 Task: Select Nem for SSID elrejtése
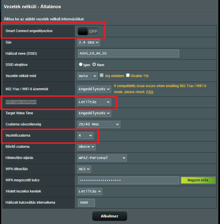coord(94,64)
